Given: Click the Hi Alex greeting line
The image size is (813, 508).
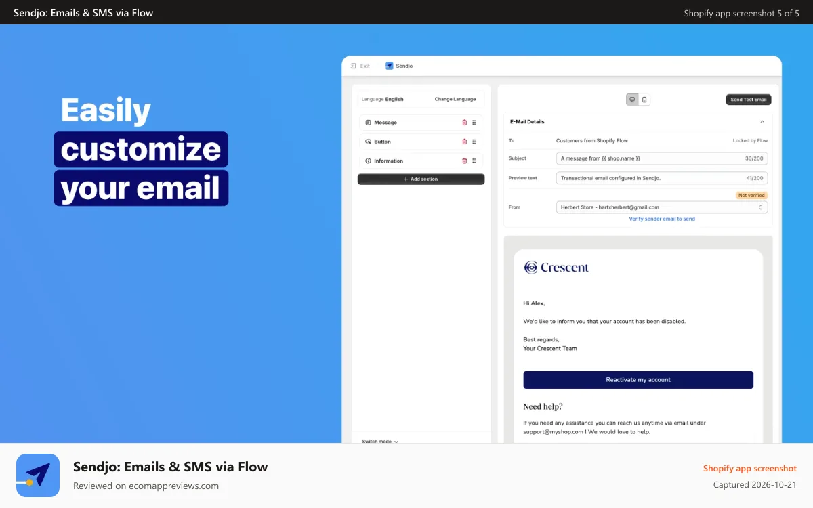Looking at the screenshot, I should tap(534, 303).
